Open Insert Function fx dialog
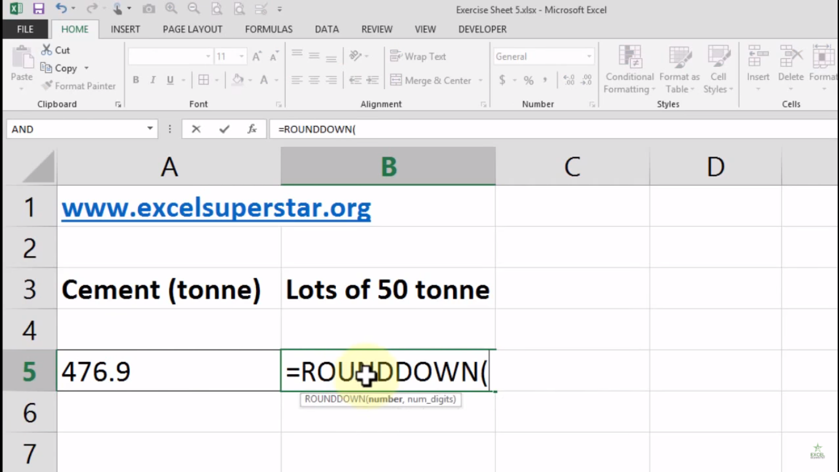This screenshot has width=839, height=472. [252, 129]
